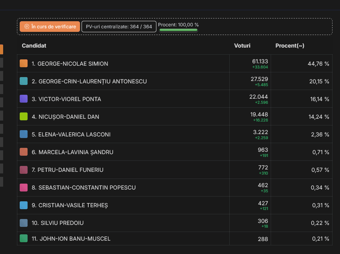Image resolution: width=340 pixels, height=254 pixels.
Task: Sort by the Voturi column header
Action: (242, 46)
